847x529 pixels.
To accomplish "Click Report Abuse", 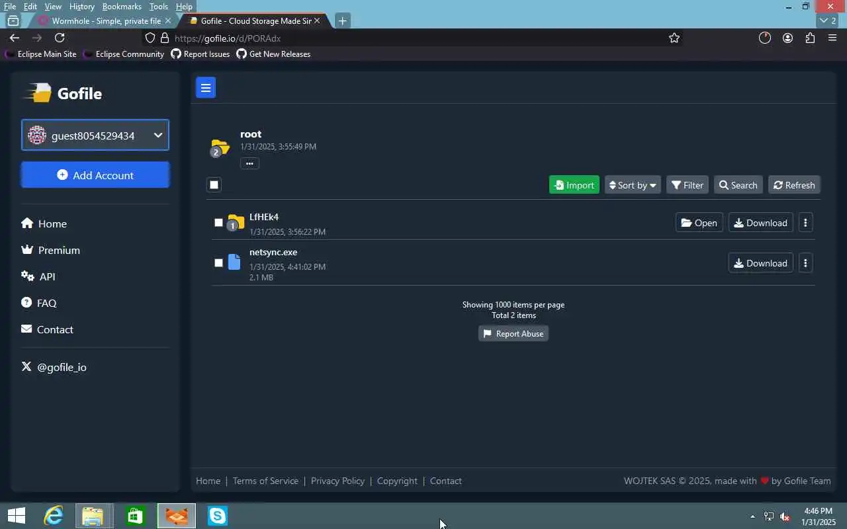I will tap(513, 334).
